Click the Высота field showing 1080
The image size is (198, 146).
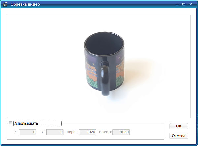click(x=121, y=132)
